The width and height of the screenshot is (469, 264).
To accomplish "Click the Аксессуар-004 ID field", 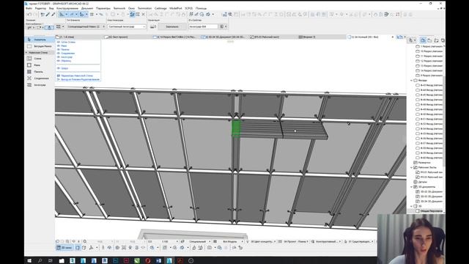I will (203, 26).
